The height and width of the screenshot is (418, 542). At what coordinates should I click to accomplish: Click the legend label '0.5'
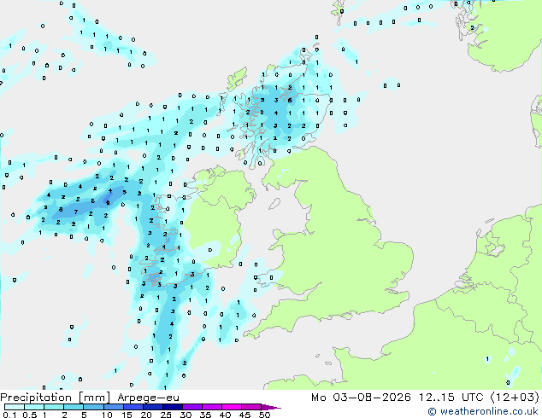[x=29, y=415]
